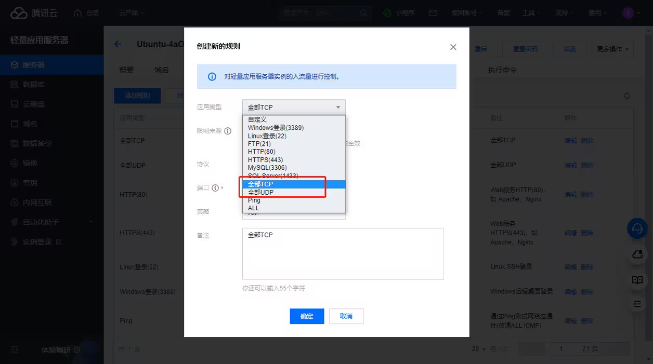Viewport: 653px width, 364px height.
Task: Click the 总览 home icon in the top bar
Action: pos(78,12)
